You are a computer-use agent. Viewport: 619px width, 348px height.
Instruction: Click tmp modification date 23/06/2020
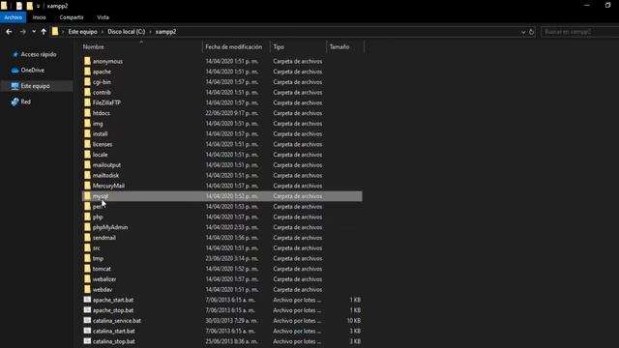232,258
